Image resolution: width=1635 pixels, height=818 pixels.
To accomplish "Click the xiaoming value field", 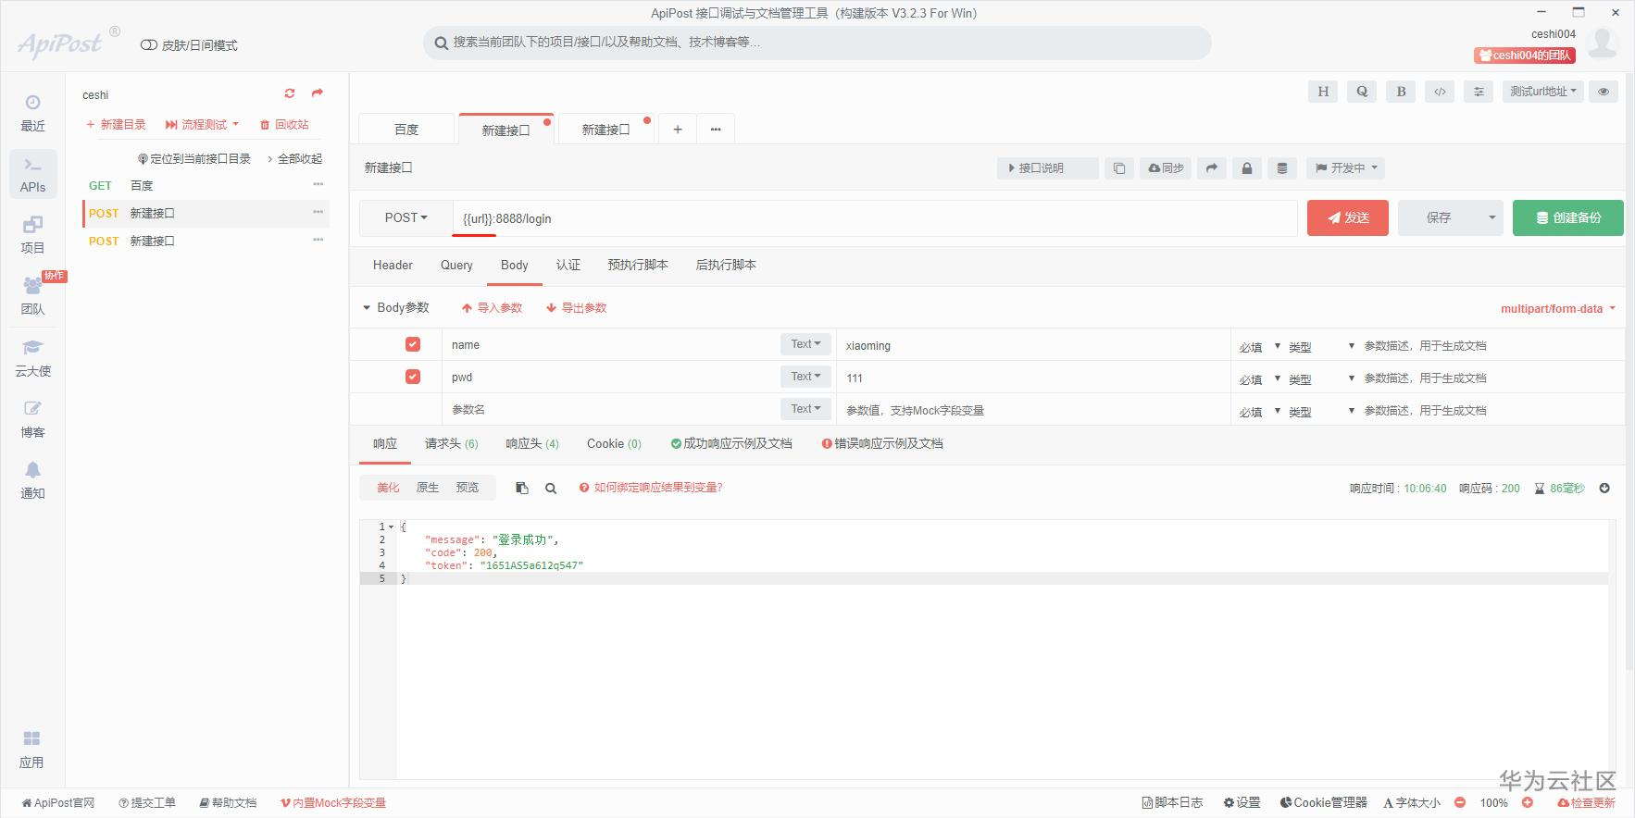I will [x=1033, y=345].
